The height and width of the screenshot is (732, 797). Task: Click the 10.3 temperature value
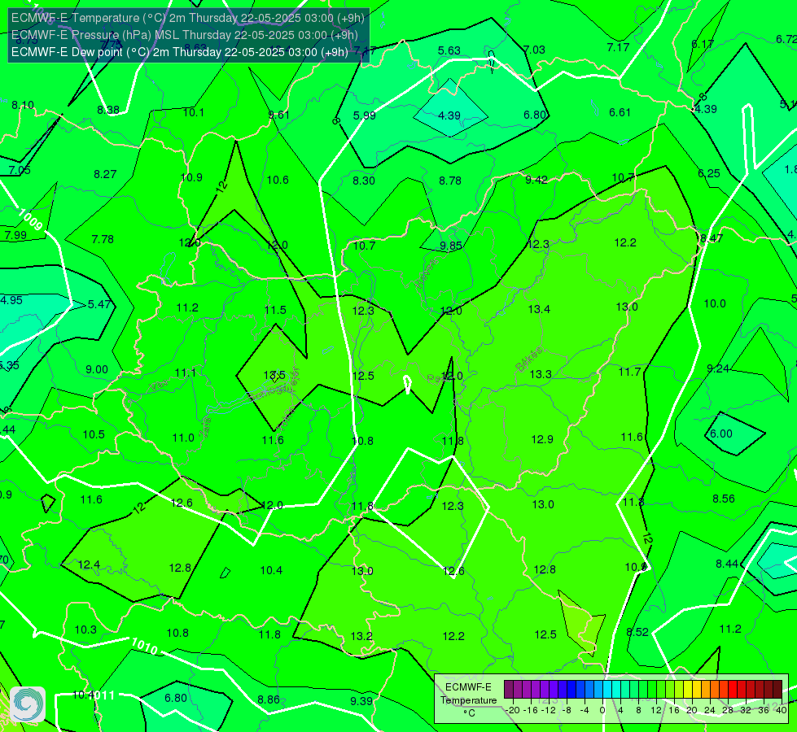[x=85, y=630]
